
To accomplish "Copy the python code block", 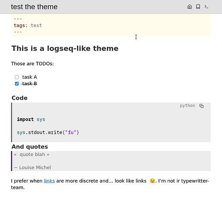I will [x=201, y=106].
